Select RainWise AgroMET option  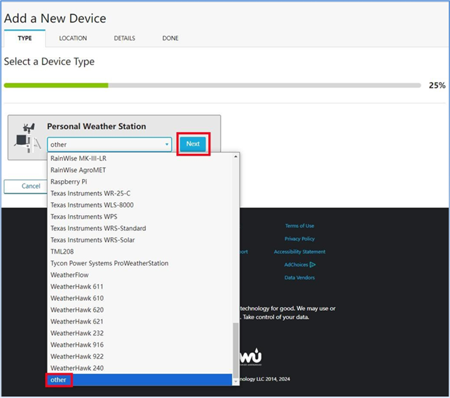(x=140, y=170)
